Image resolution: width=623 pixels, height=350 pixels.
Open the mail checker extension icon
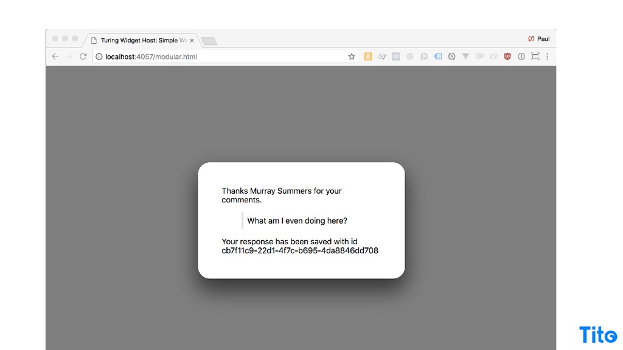[x=382, y=57]
